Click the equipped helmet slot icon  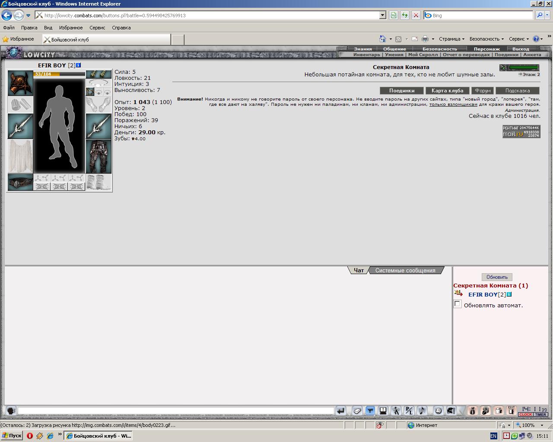(20, 83)
